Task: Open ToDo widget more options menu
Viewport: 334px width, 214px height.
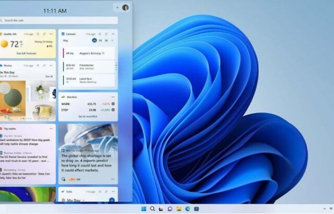Action: 113,192
